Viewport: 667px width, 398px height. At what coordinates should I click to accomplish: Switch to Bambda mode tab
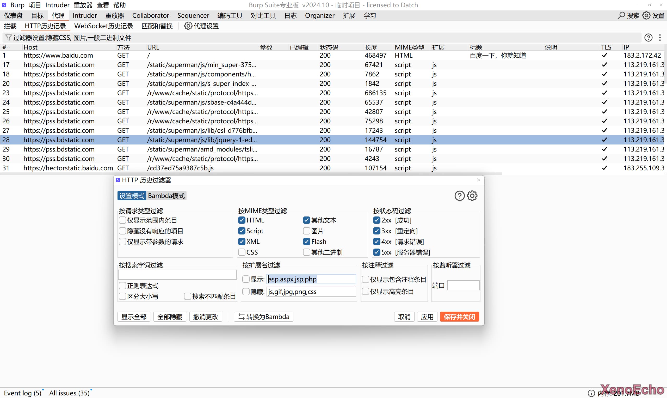click(166, 196)
